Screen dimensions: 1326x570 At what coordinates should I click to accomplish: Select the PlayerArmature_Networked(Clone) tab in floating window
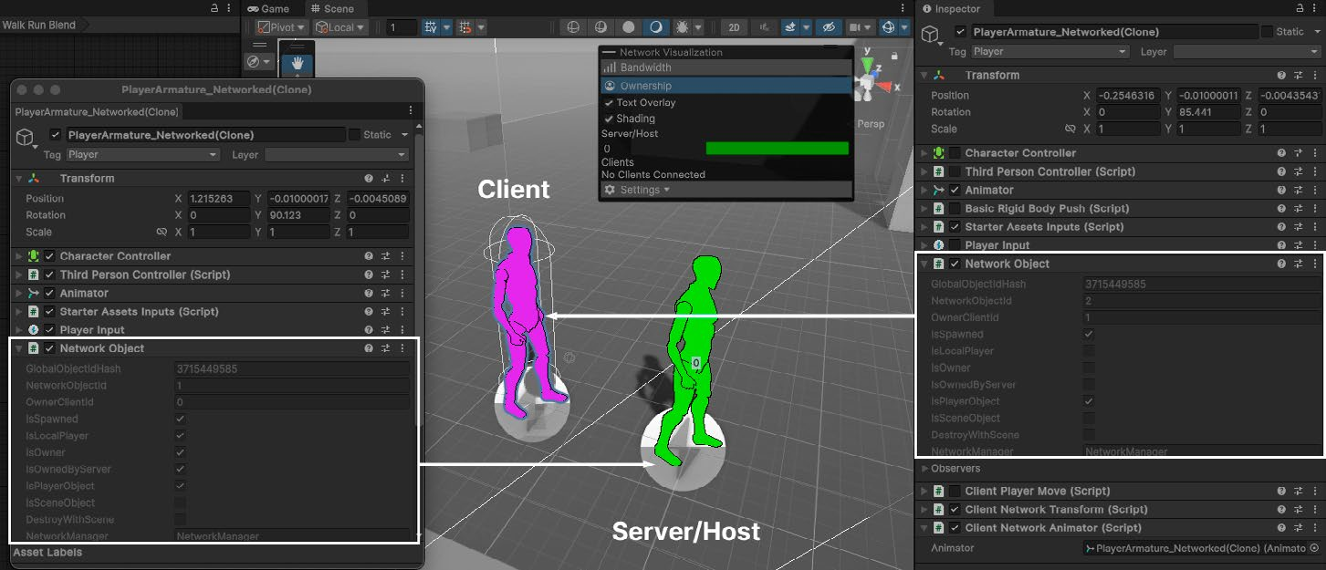(x=97, y=111)
